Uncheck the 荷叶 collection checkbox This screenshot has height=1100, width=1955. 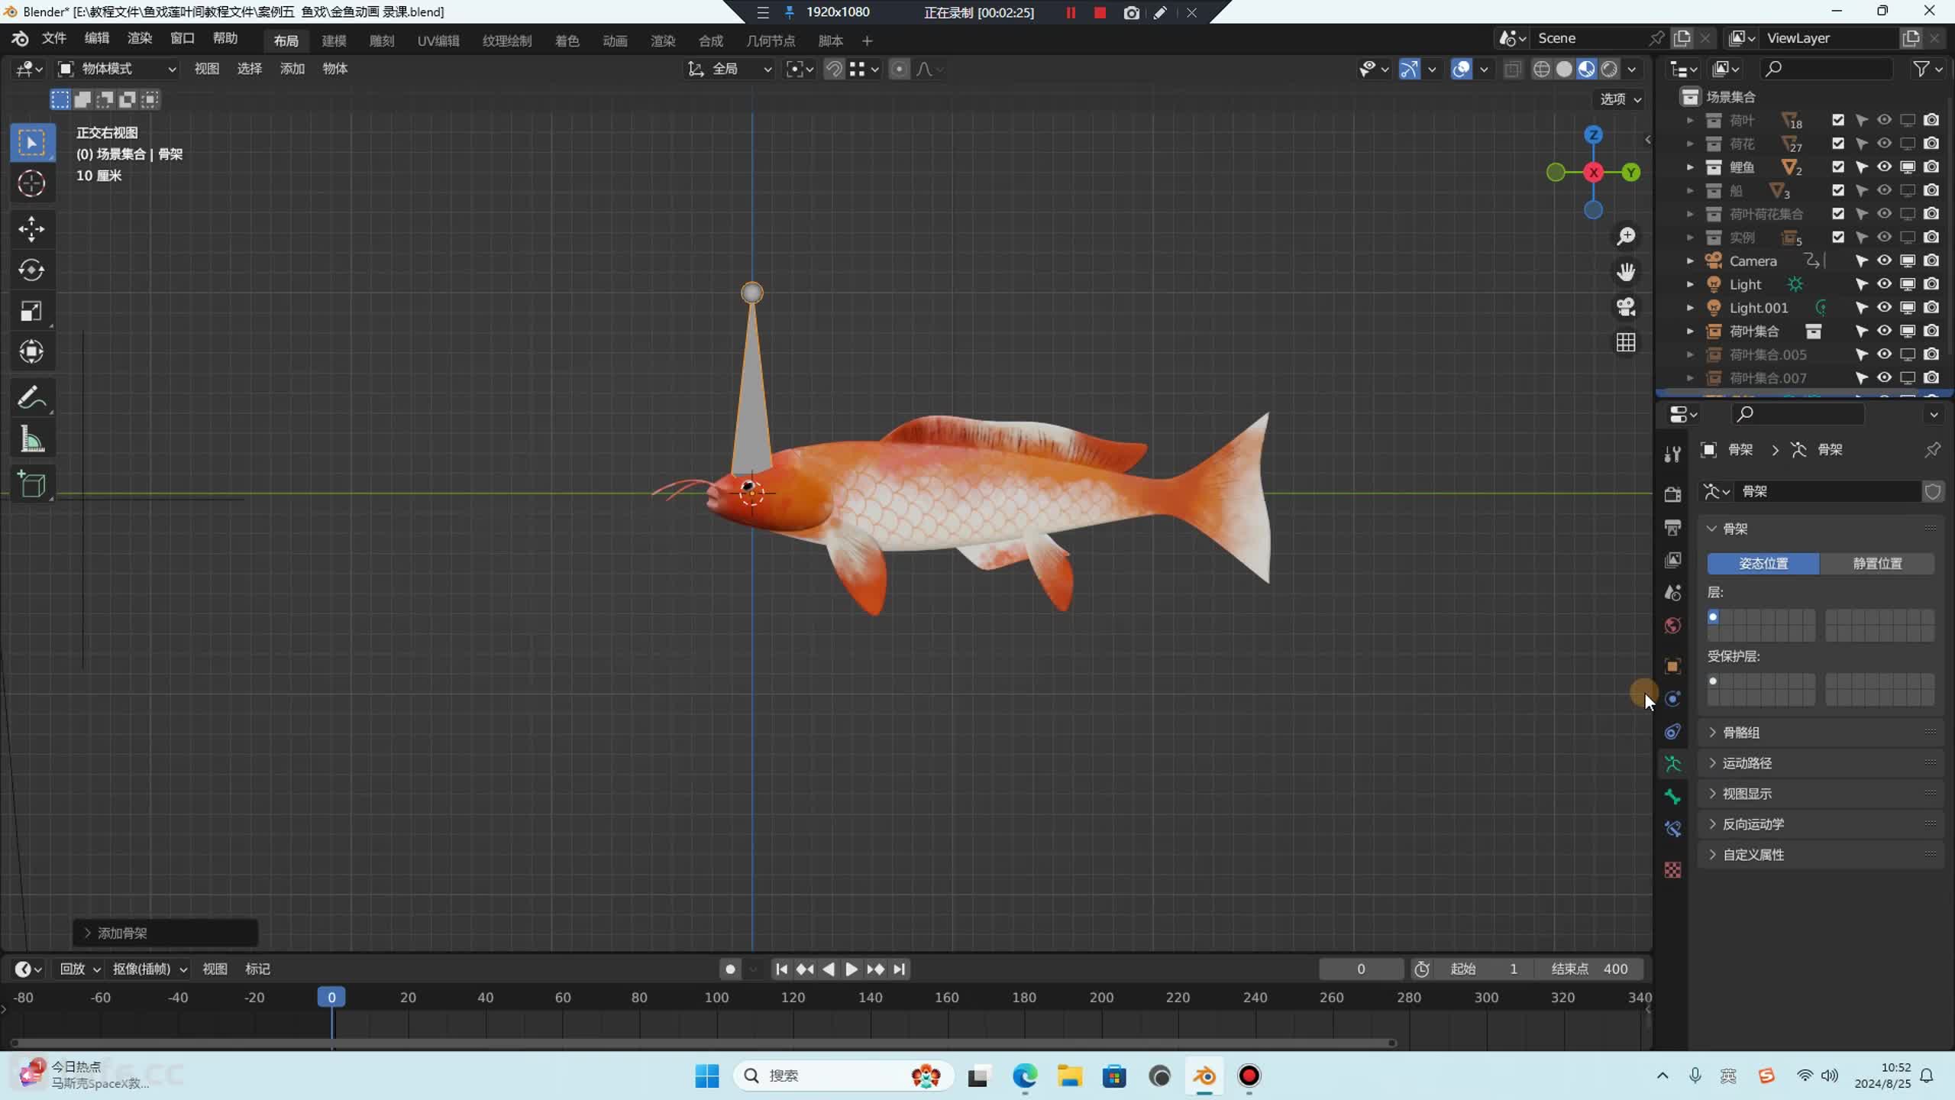click(1838, 120)
